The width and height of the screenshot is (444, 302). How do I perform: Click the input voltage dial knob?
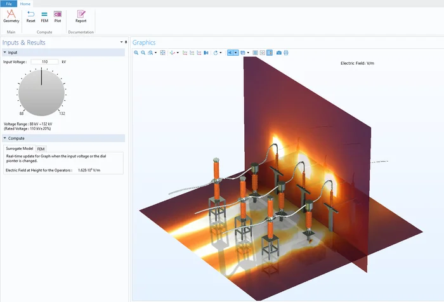pyautogui.click(x=41, y=92)
